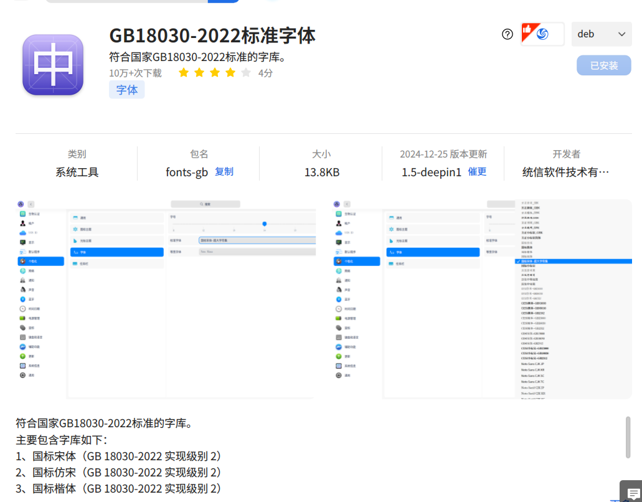Viewport: 642px width, 502px height.
Task: Click the 已安装 button
Action: [604, 65]
